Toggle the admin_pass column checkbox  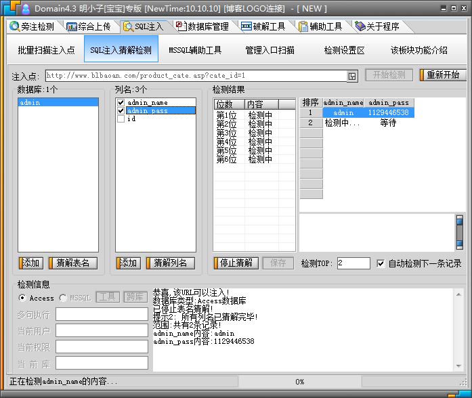click(x=121, y=111)
